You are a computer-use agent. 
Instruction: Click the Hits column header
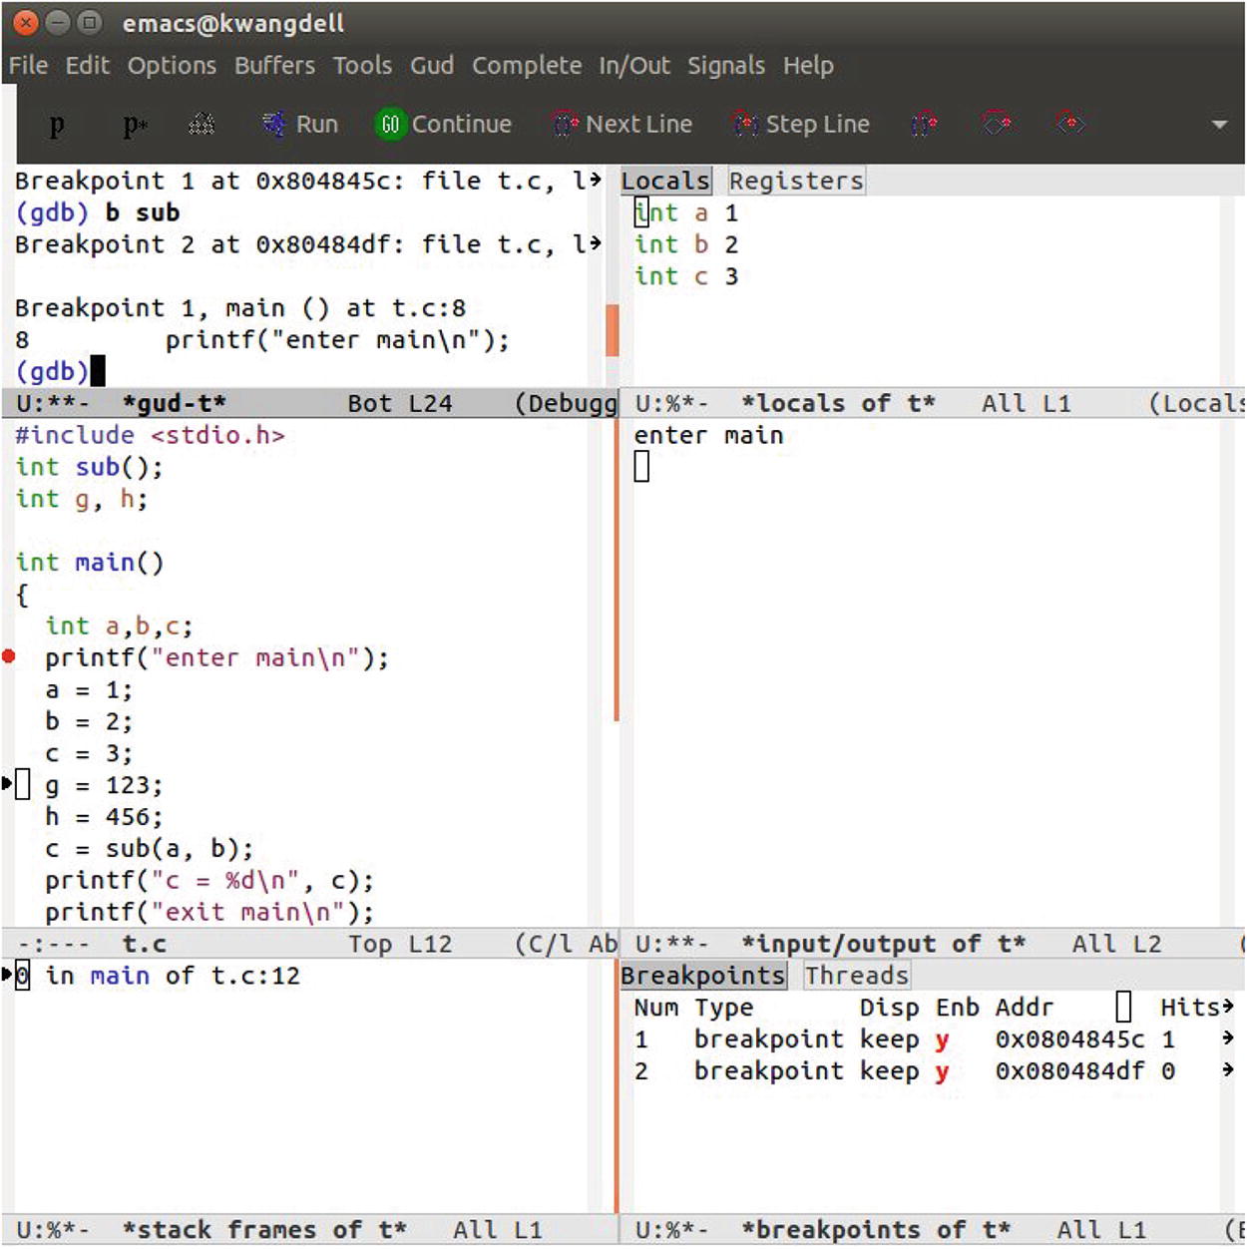coord(1190,1008)
